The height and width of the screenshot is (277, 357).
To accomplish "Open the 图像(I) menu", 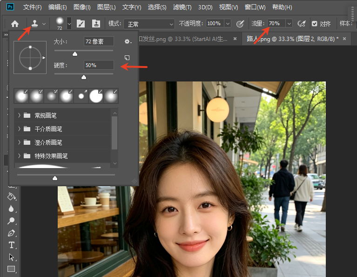I will 82,7.
